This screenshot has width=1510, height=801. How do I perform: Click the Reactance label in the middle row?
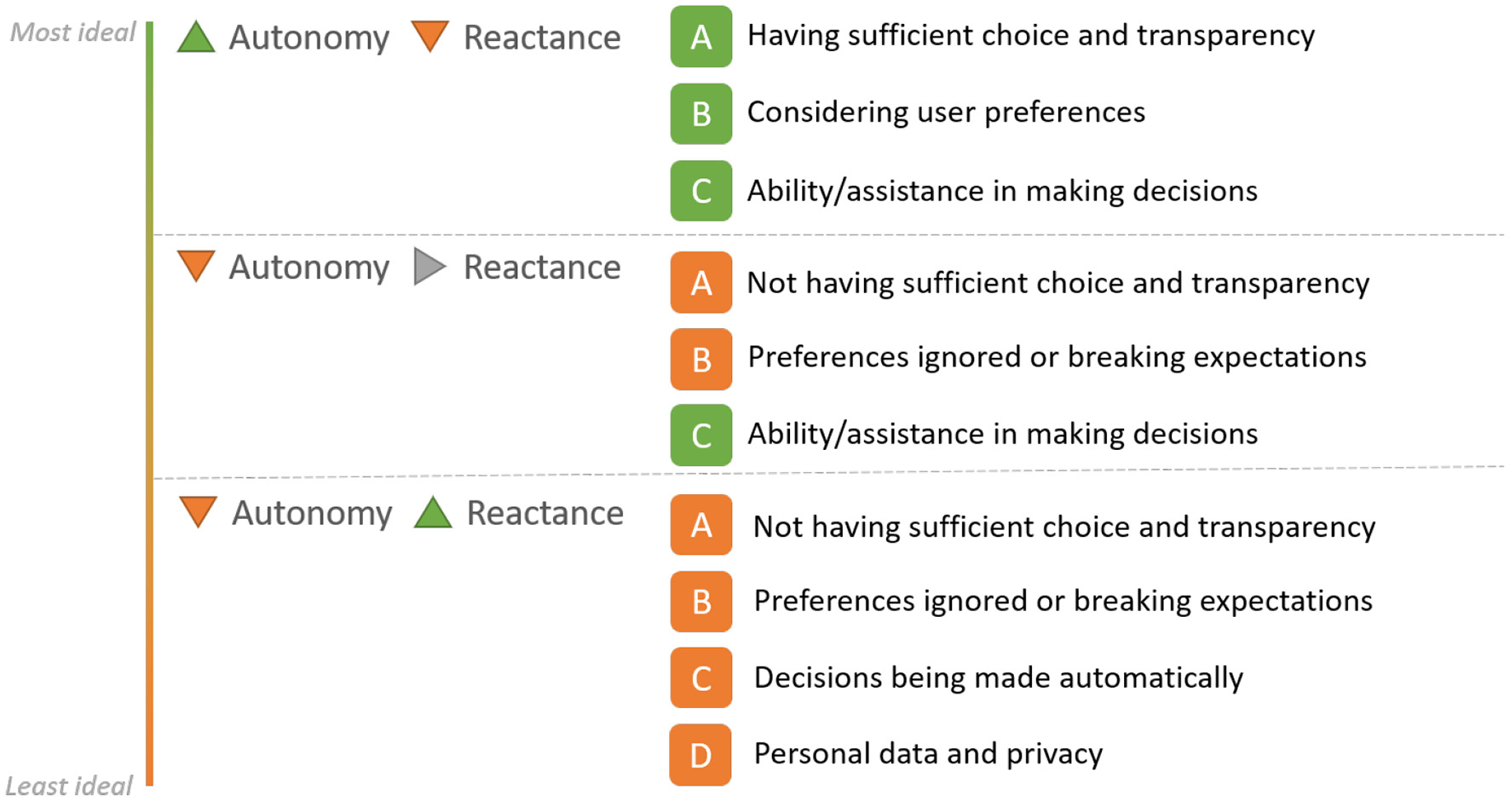click(542, 268)
